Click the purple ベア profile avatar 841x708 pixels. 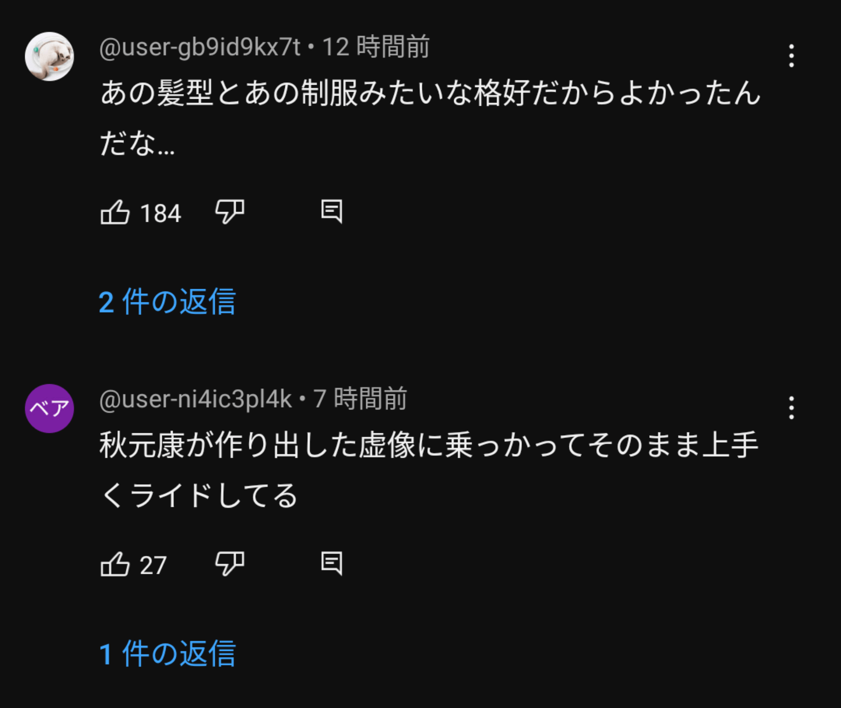(x=49, y=409)
